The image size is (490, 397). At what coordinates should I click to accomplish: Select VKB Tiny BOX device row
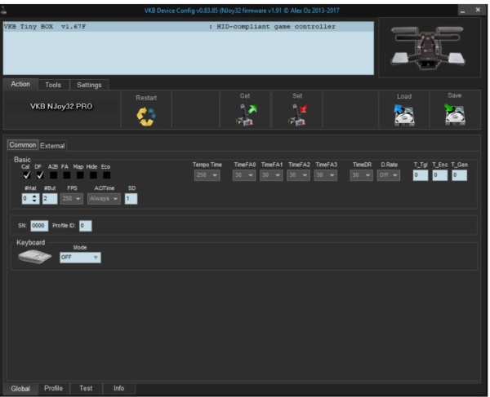188,27
